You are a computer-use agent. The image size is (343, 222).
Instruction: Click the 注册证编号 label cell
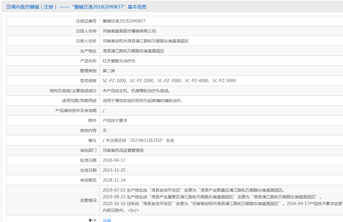53,21
